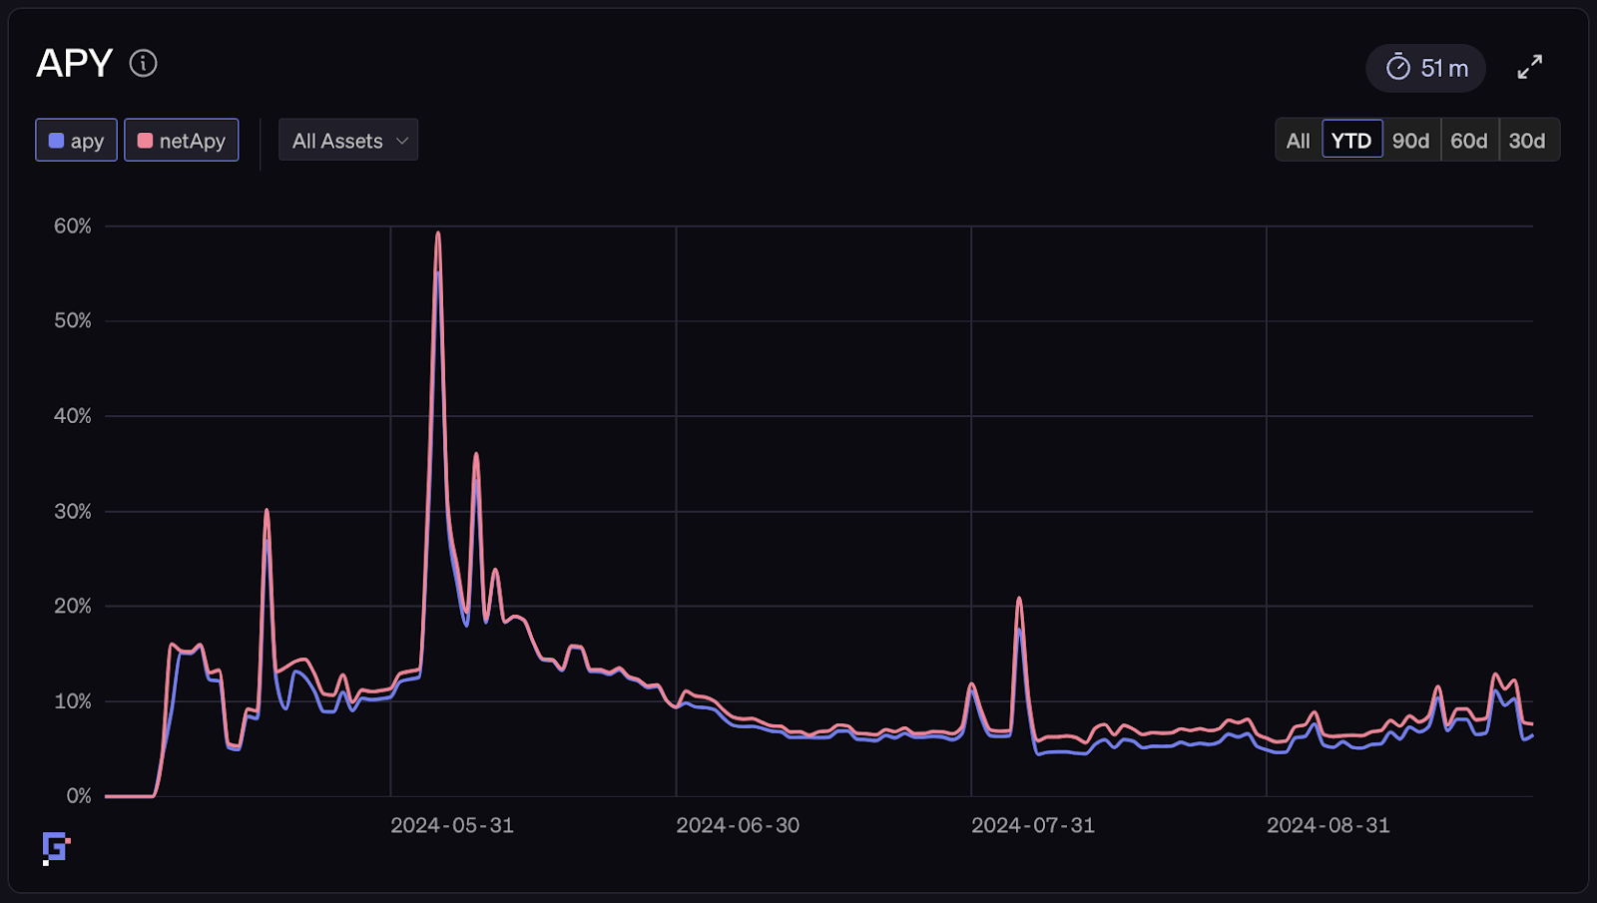The width and height of the screenshot is (1597, 903).
Task: Expand the chart to fullscreen via arrow icon
Action: 1529,67
